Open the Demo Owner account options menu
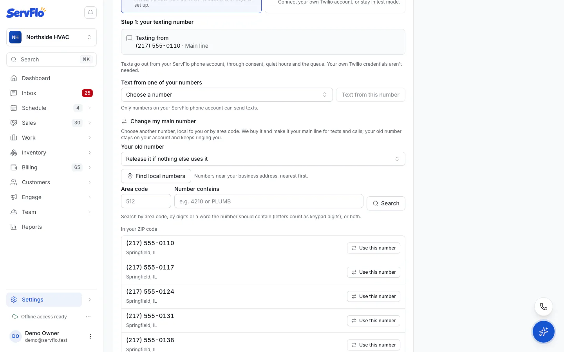Viewport: 564px width, 352px height. pos(90,336)
